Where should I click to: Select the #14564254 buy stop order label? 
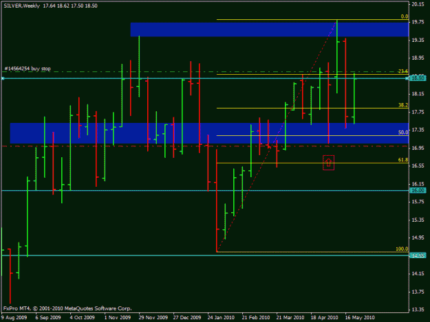click(x=28, y=69)
